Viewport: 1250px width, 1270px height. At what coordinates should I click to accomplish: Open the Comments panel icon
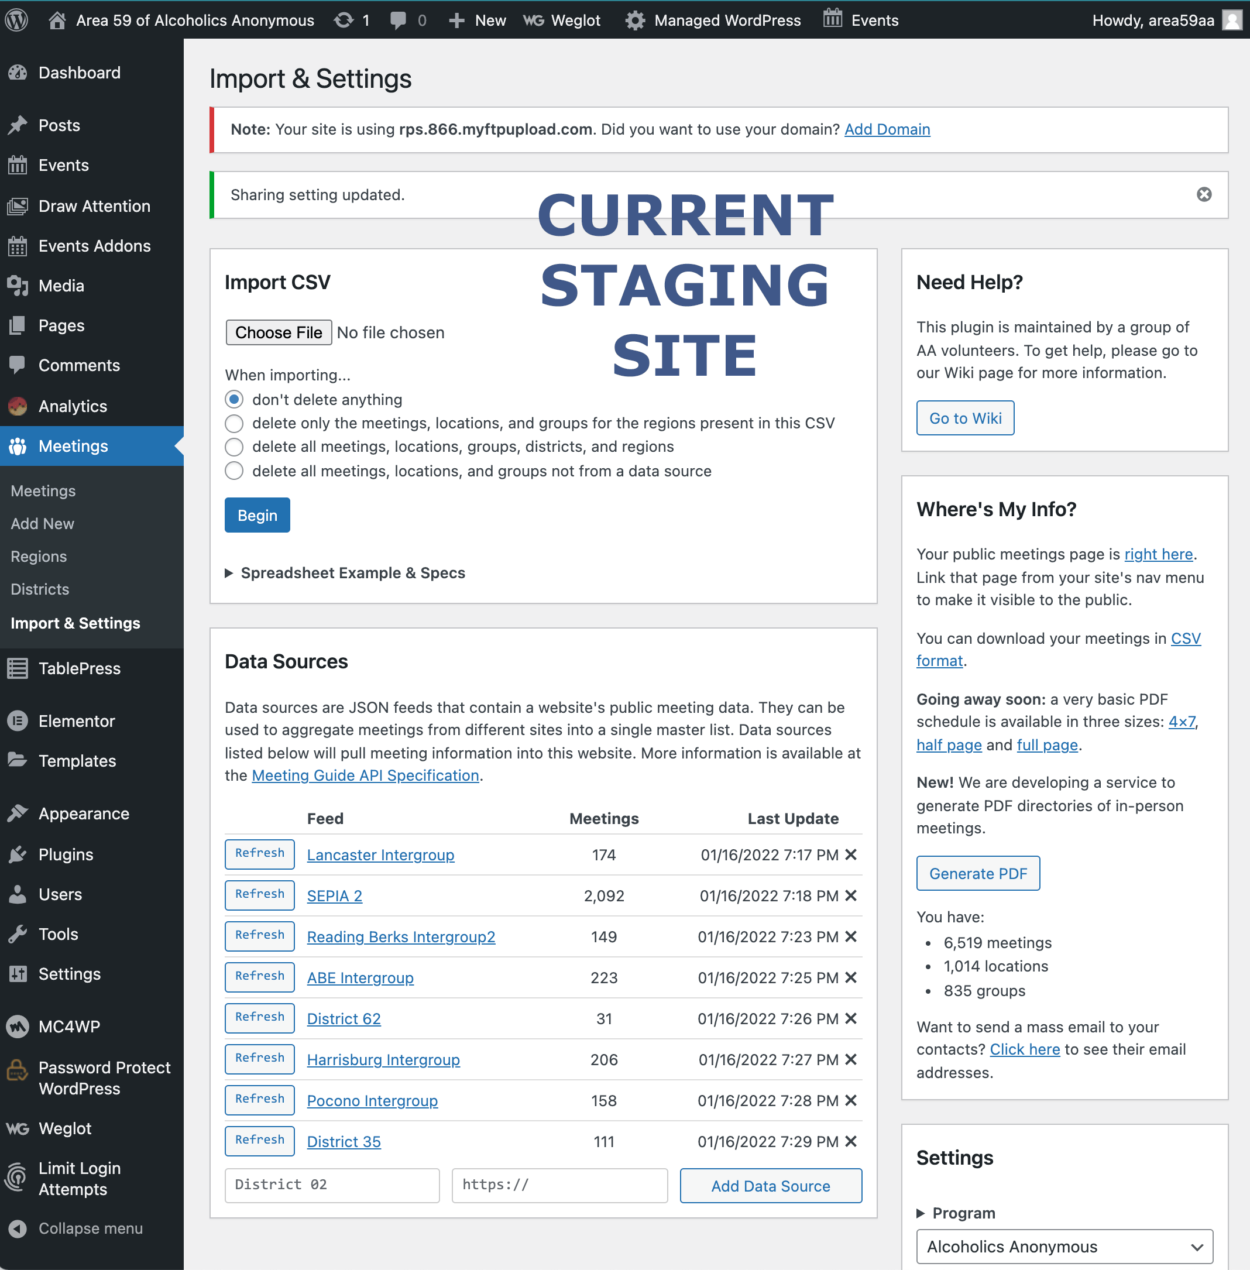tap(18, 365)
